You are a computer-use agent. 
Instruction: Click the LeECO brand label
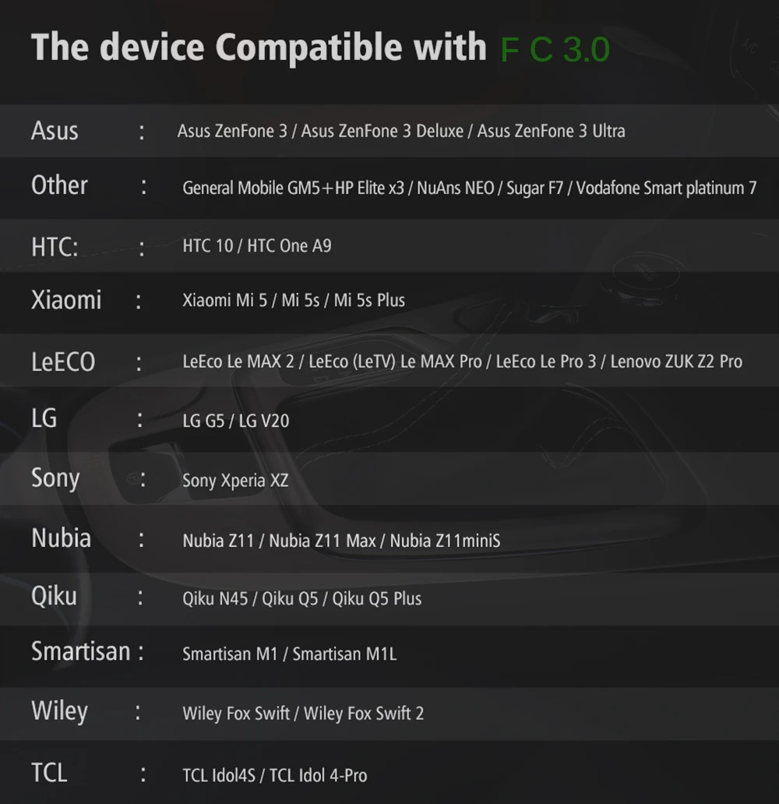click(63, 362)
